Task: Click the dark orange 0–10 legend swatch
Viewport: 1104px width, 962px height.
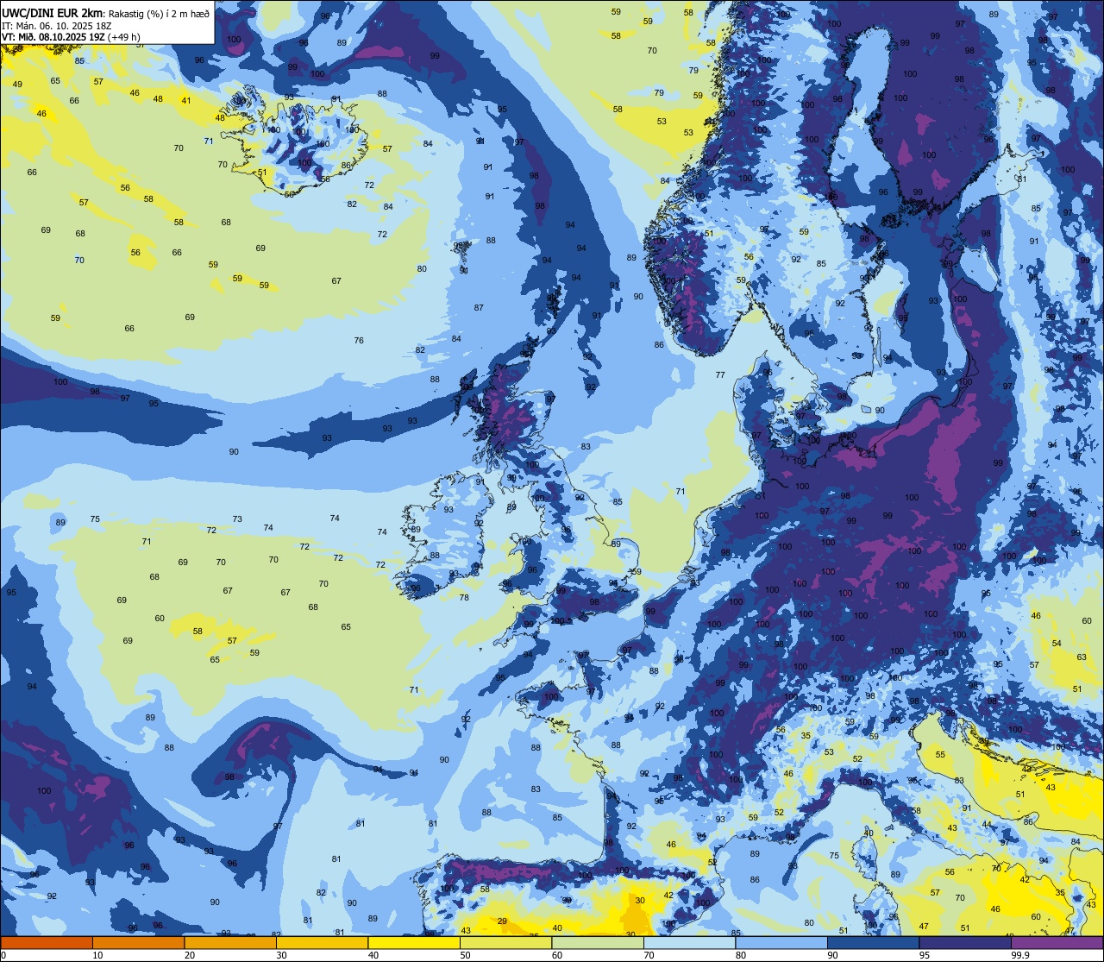Action: 47,942
